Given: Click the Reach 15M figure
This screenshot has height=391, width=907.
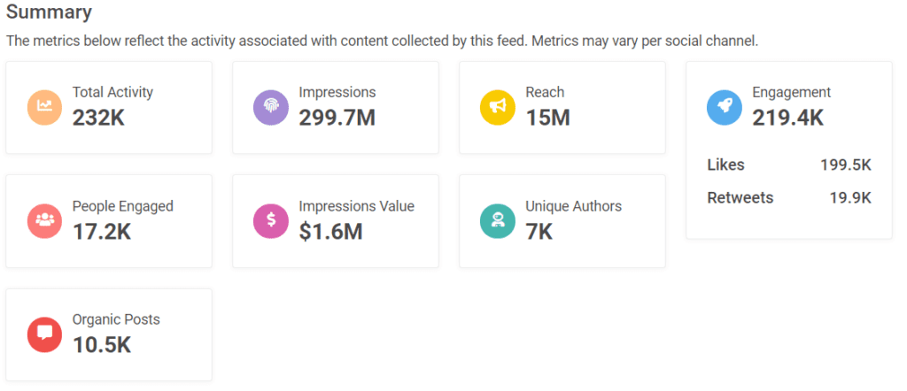Looking at the screenshot, I should coord(547,119).
